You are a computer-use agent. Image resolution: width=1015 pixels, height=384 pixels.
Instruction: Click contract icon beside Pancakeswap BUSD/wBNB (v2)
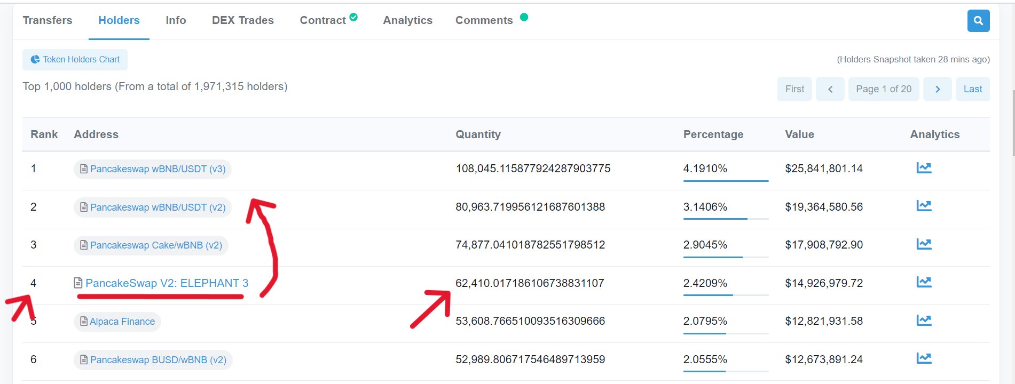pyautogui.click(x=84, y=360)
